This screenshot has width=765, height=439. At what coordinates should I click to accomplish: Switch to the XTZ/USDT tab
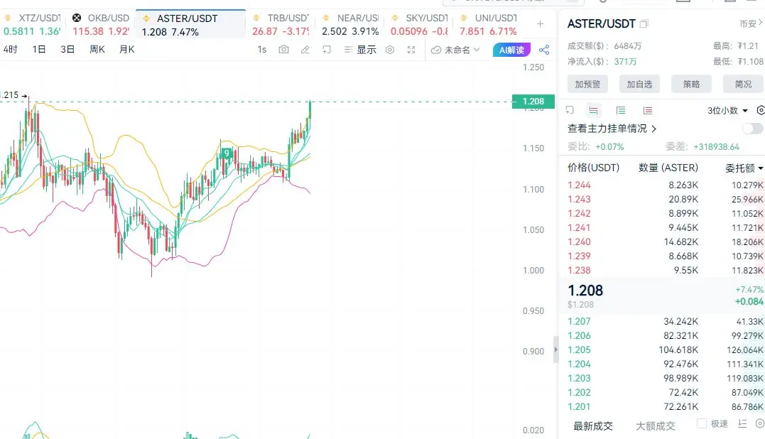pyautogui.click(x=32, y=24)
